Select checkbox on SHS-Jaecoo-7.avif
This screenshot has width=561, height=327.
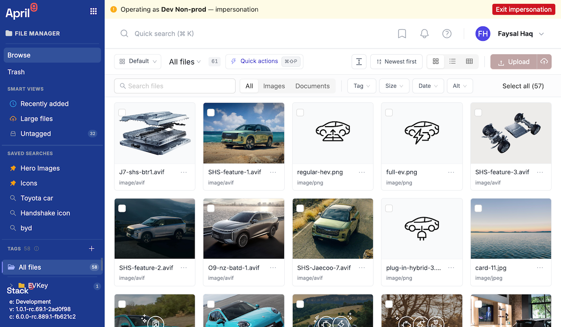[x=300, y=208]
